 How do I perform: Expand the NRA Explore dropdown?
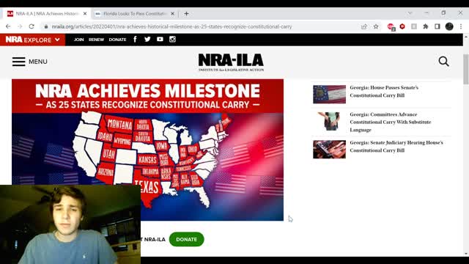coord(32,40)
